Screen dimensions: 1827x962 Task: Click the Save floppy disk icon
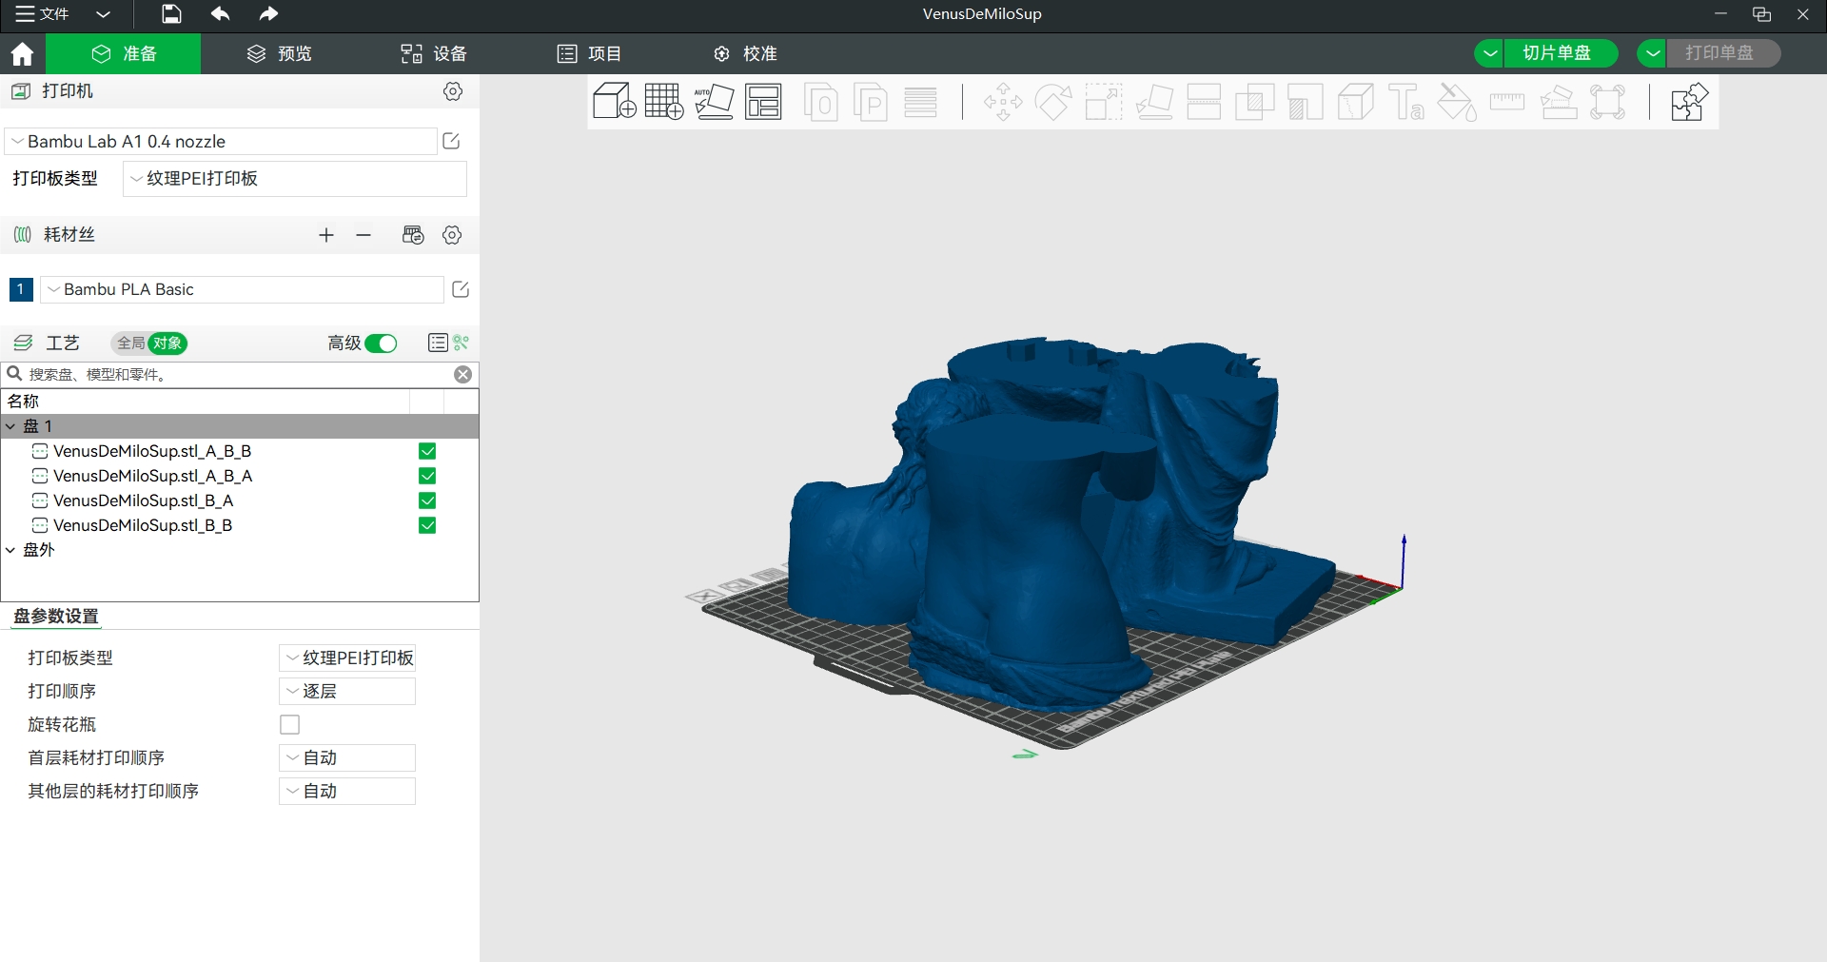coord(171,13)
